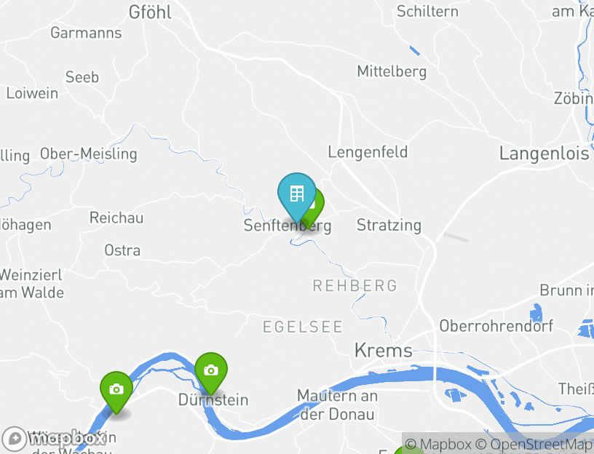Viewport: 594px width, 454px height.
Task: Click the REHBERG district label
Action: (355, 285)
